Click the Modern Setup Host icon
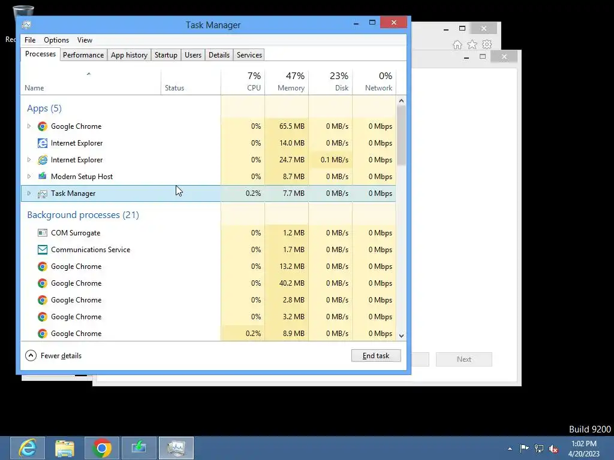Image resolution: width=614 pixels, height=460 pixels. click(x=43, y=177)
